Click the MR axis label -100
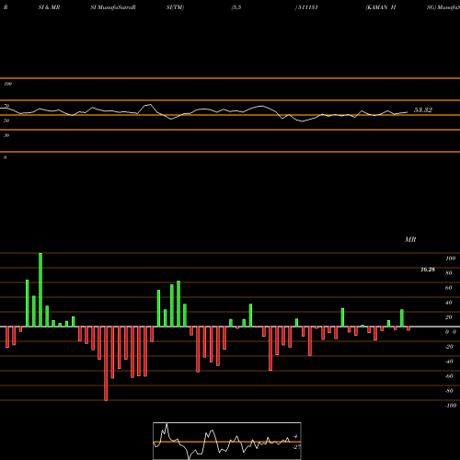 (x=451, y=406)
